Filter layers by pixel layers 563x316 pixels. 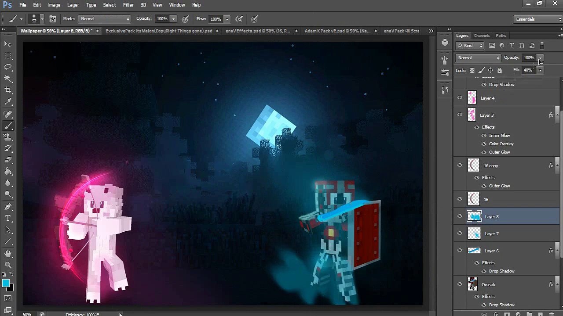(492, 46)
